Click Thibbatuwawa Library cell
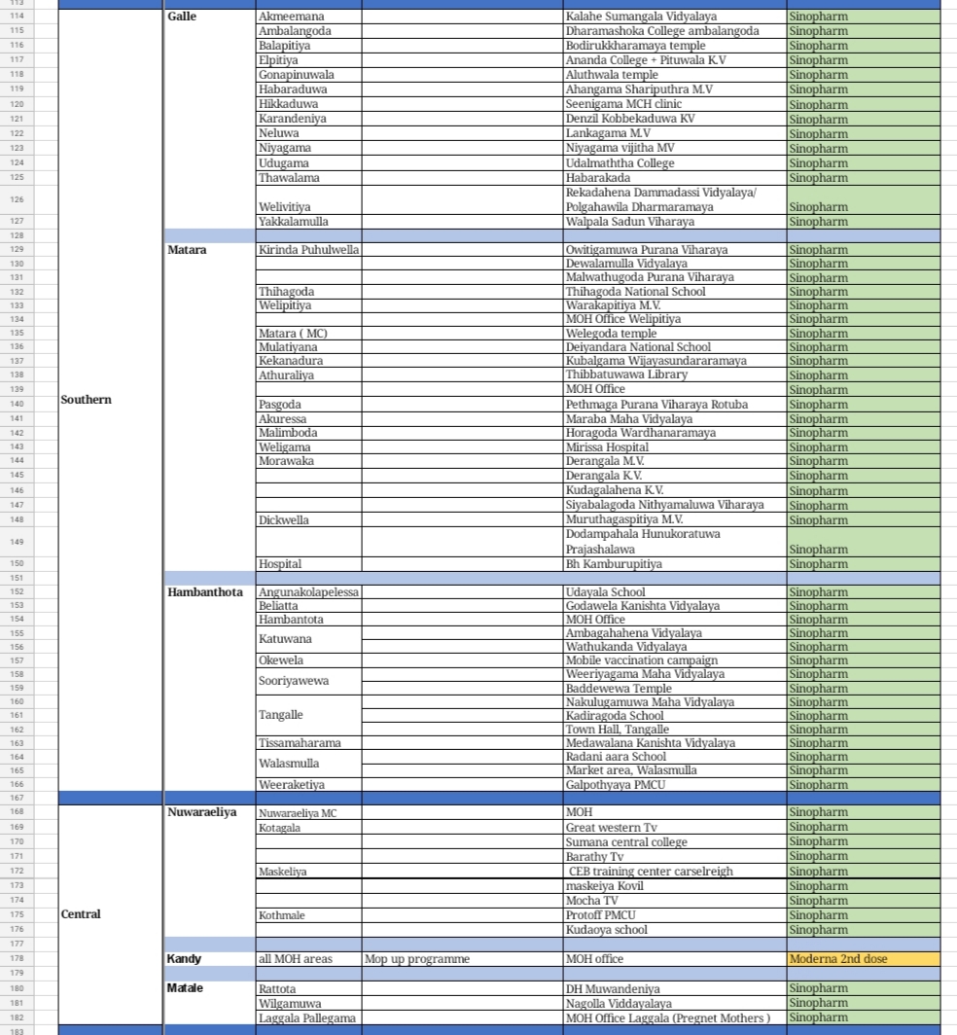957x1035 pixels. [x=675, y=375]
